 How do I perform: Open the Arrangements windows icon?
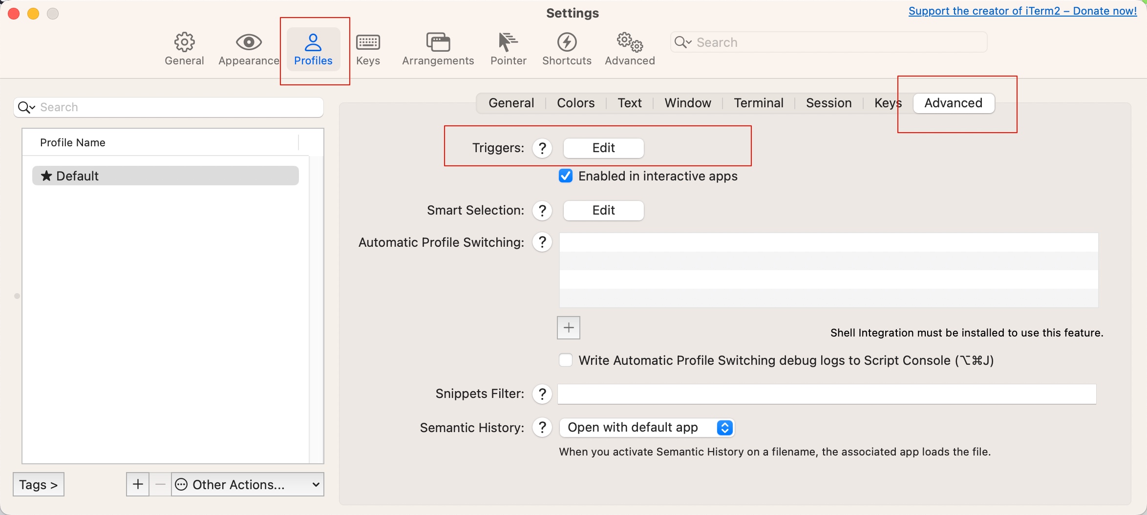pyautogui.click(x=438, y=43)
